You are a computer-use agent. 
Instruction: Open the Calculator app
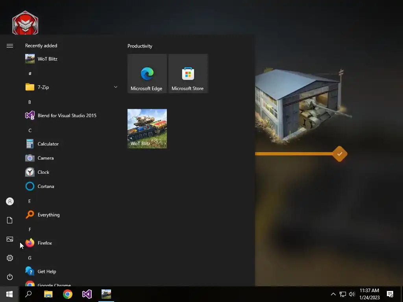(71, 144)
